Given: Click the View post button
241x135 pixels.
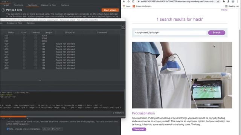Looking at the screenshot, I should [x=139, y=129].
